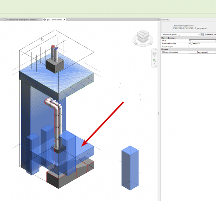Open the view tabs list arrow
The height and width of the screenshot is (201, 216).
coord(158,20)
